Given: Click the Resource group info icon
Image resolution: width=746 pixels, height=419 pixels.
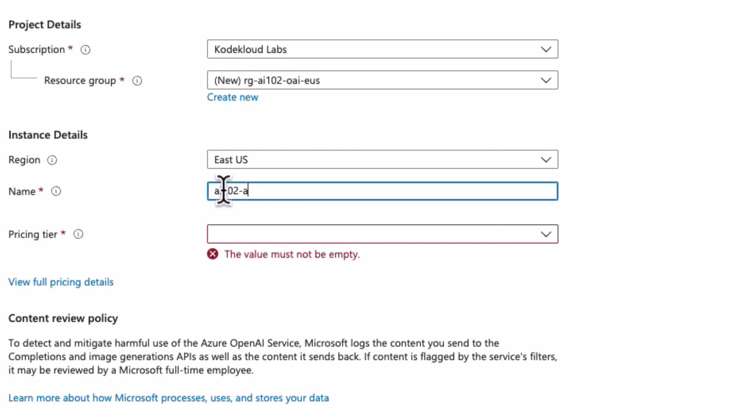Looking at the screenshot, I should click(x=137, y=81).
